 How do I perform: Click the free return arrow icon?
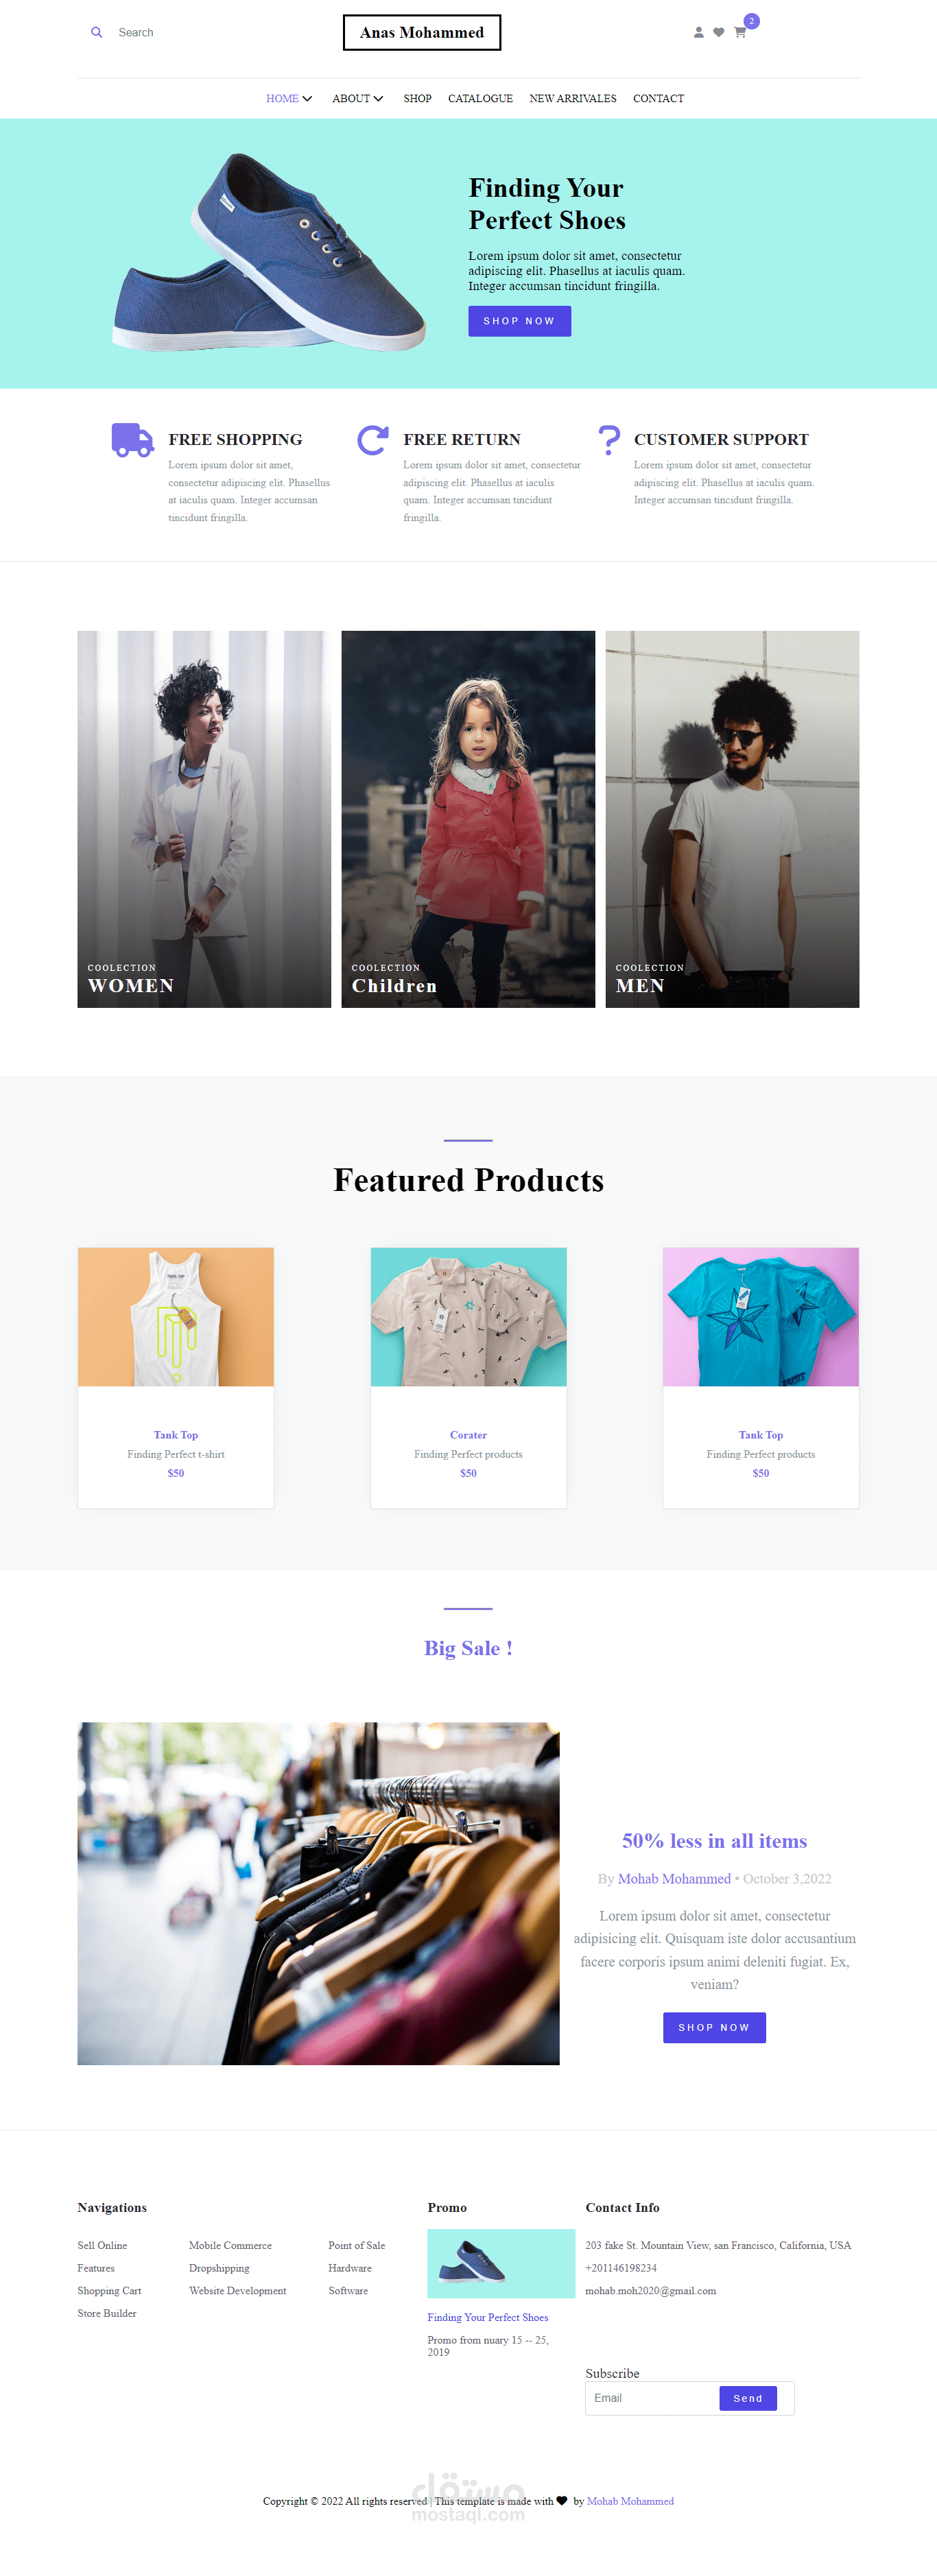click(x=373, y=440)
